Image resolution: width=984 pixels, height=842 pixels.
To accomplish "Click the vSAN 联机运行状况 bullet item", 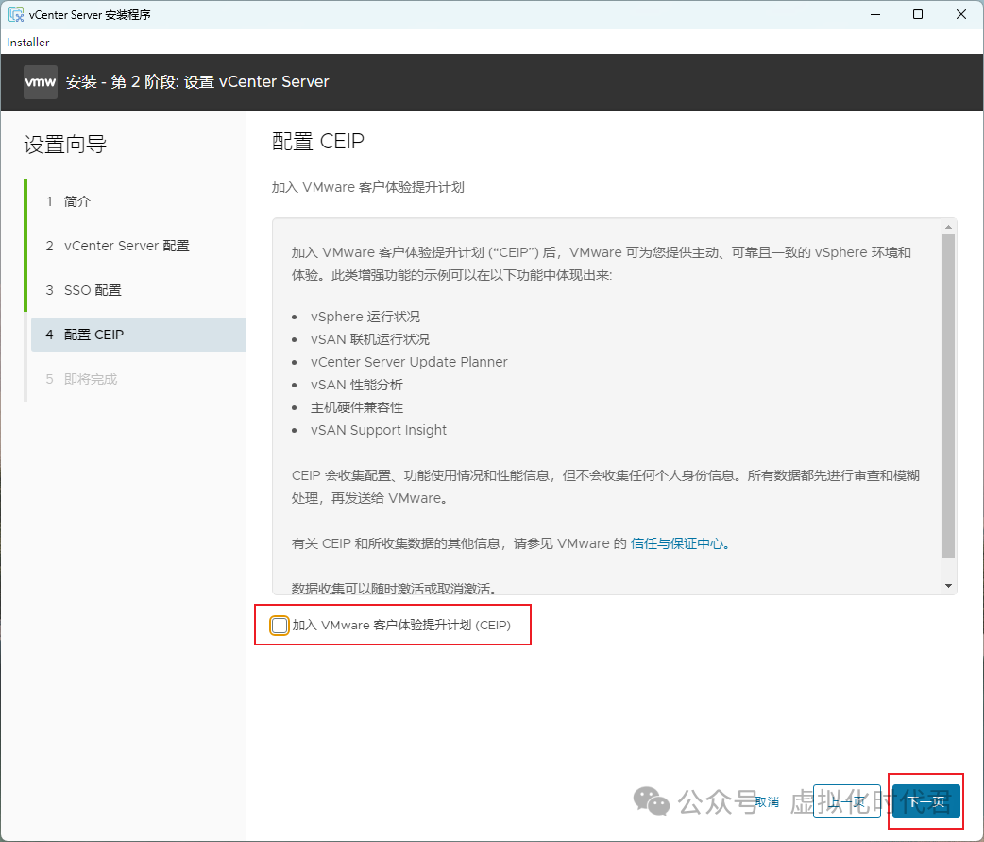I will pyautogui.click(x=370, y=339).
